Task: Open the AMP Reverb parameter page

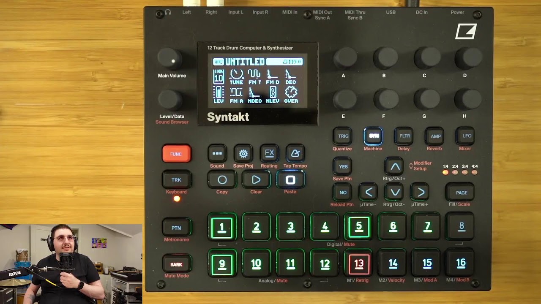Action: pyautogui.click(x=435, y=136)
